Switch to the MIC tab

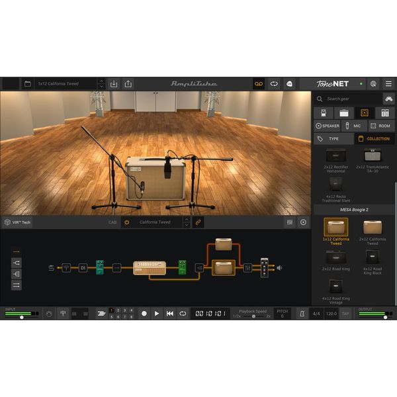[354, 126]
